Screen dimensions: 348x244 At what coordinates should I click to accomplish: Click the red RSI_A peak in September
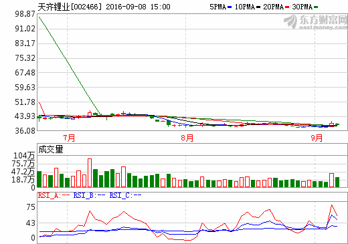(332, 205)
